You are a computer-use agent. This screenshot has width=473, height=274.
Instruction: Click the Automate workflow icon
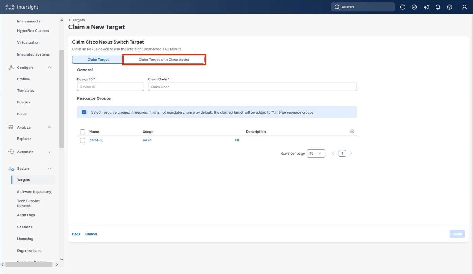[11, 152]
